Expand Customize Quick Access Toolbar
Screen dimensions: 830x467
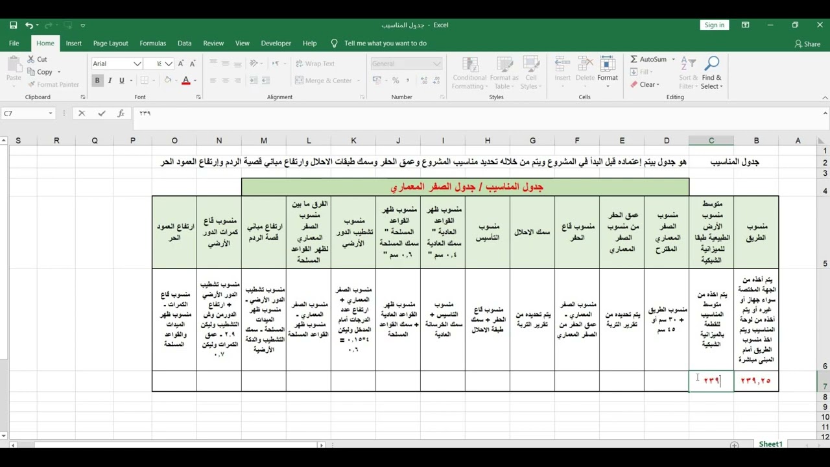83,25
